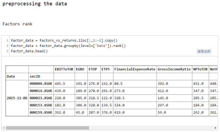Click the GrossIncomeRatio column header
Image resolution: width=220 pixels, height=132 pixels.
174,69
